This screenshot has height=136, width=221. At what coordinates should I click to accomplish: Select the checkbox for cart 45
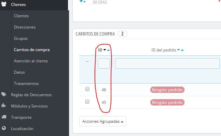coord(87,102)
